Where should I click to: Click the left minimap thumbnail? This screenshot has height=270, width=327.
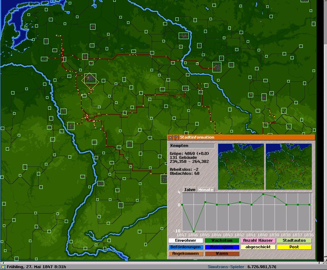[241, 166]
